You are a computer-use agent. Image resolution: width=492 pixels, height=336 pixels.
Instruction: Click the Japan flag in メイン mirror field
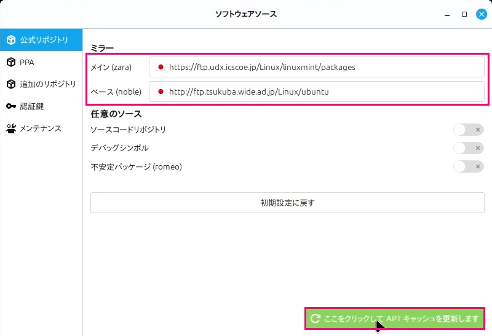coord(161,67)
